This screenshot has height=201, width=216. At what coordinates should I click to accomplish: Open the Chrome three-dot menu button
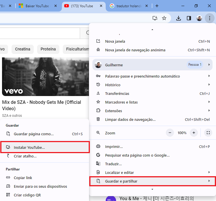[210, 18]
